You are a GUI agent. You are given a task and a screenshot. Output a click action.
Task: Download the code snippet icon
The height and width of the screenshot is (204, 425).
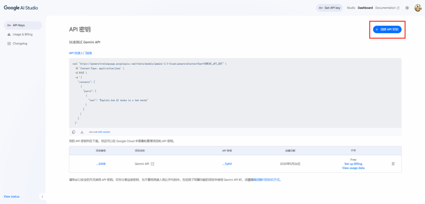82,132
